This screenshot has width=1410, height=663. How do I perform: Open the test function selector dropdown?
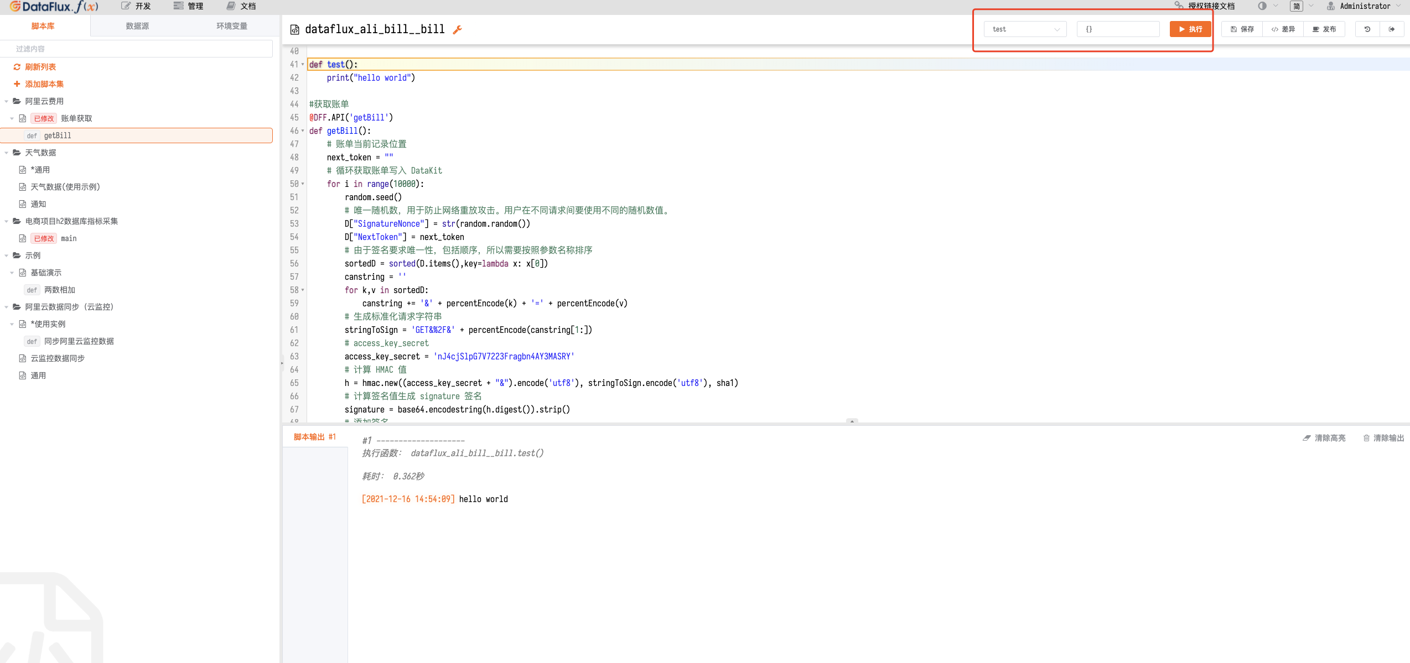tap(1025, 29)
